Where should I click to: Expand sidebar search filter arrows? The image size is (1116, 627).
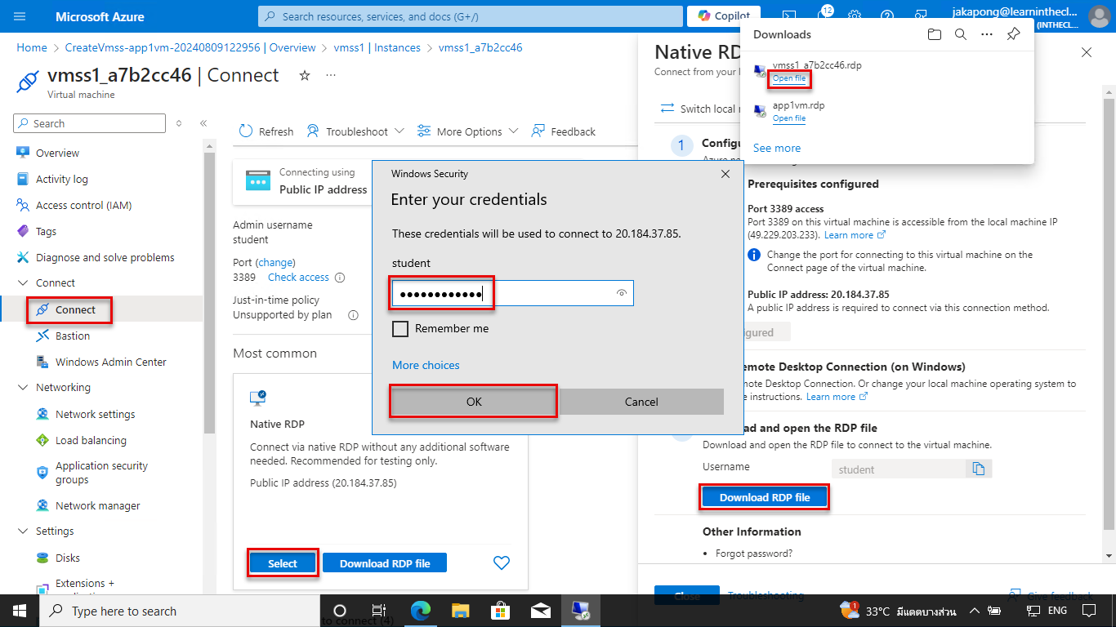pyautogui.click(x=179, y=123)
